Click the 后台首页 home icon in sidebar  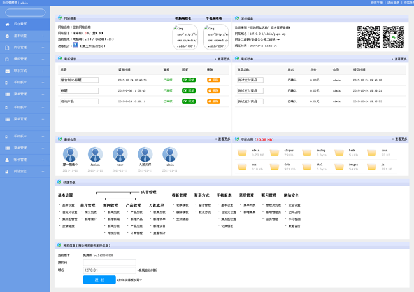click(x=7, y=24)
